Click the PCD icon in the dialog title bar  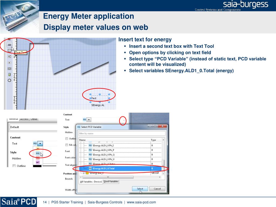79,127
